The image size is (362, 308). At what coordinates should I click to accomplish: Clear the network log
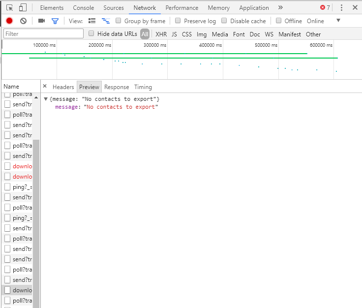23,21
